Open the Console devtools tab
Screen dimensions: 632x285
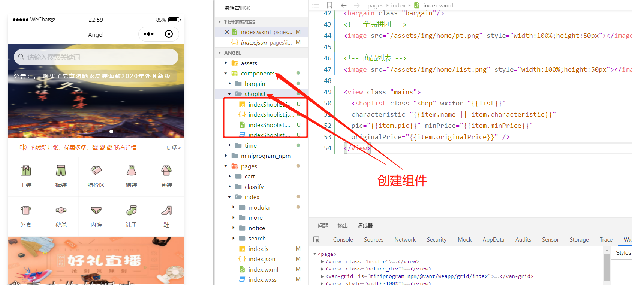tap(343, 239)
